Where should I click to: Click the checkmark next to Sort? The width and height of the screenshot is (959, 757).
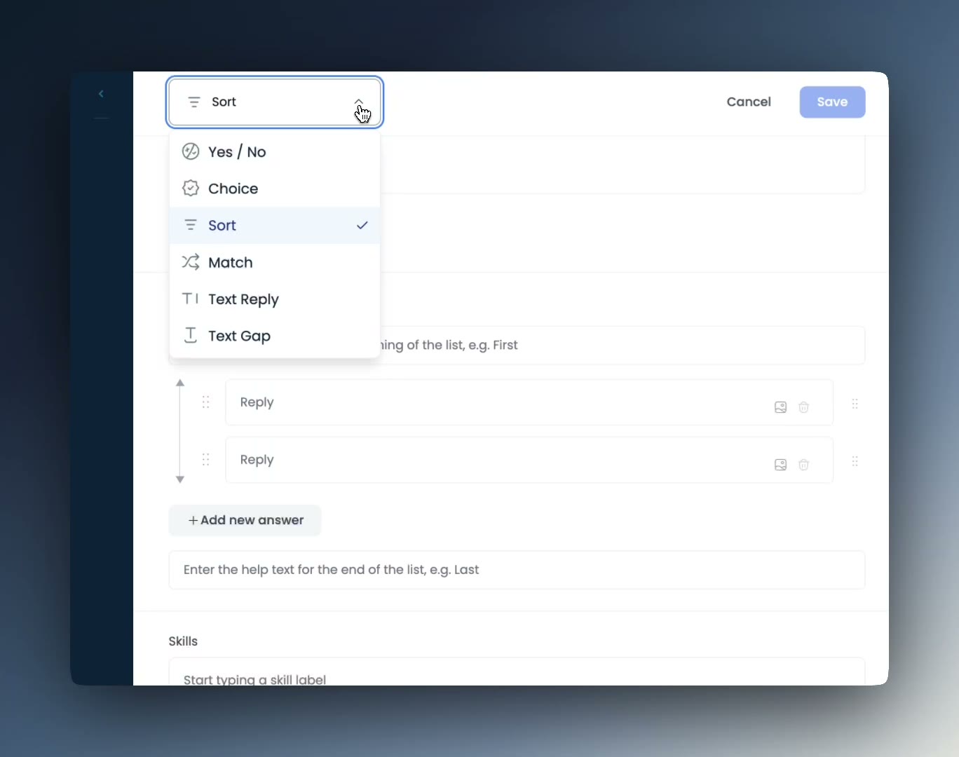(362, 225)
